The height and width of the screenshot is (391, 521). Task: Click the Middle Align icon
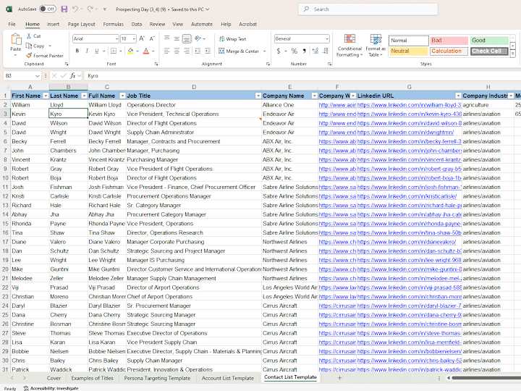177,38
